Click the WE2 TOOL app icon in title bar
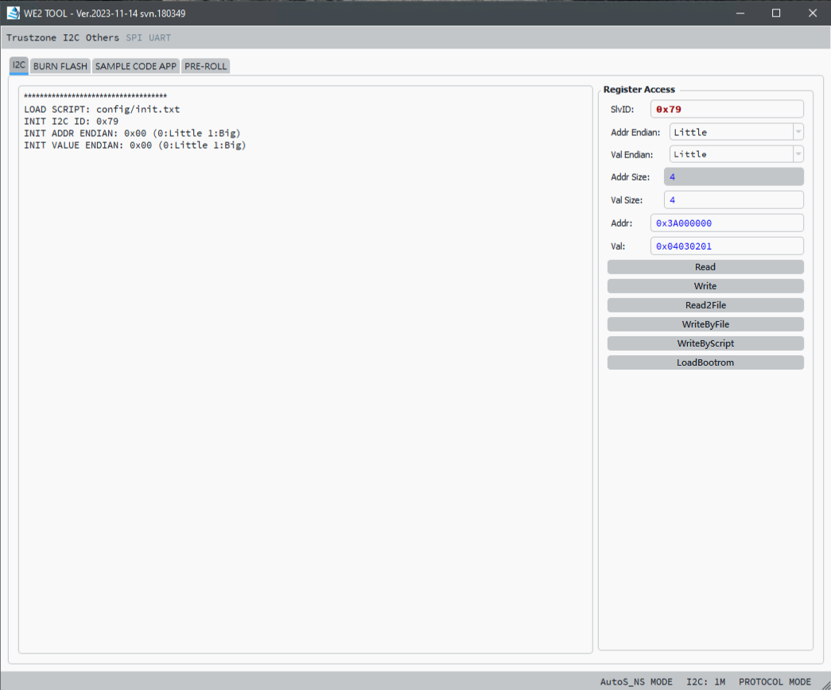The height and width of the screenshot is (690, 831). point(14,13)
